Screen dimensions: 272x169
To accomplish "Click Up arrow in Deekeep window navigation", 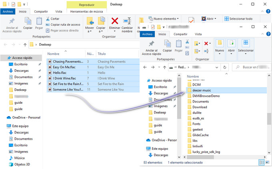I will pos(25,44).
